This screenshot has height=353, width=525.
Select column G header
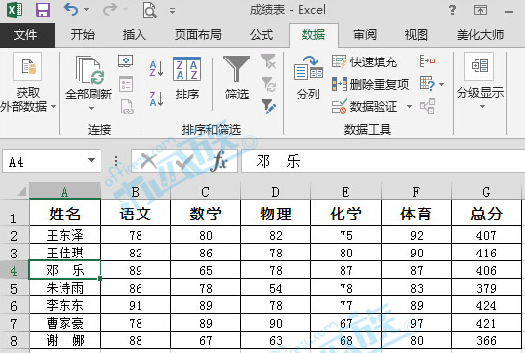tap(486, 192)
